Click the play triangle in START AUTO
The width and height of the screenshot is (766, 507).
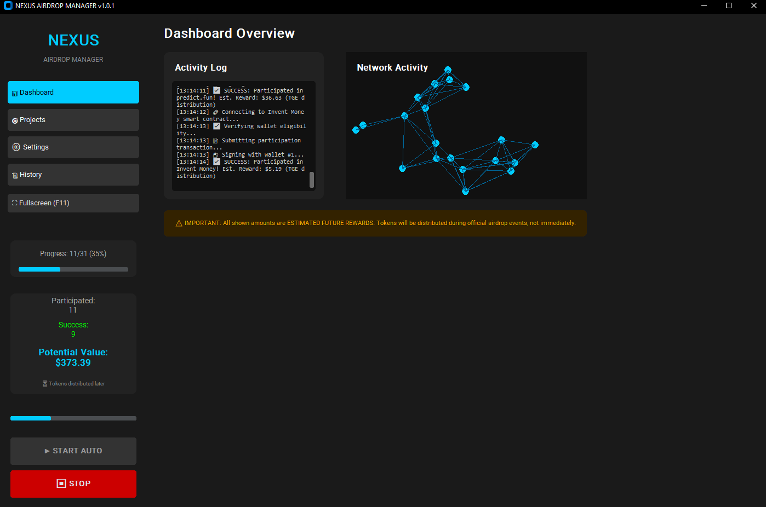47,451
